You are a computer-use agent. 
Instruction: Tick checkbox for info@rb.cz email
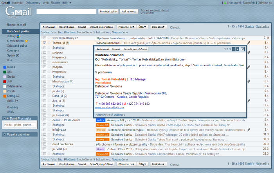(x=45, y=129)
